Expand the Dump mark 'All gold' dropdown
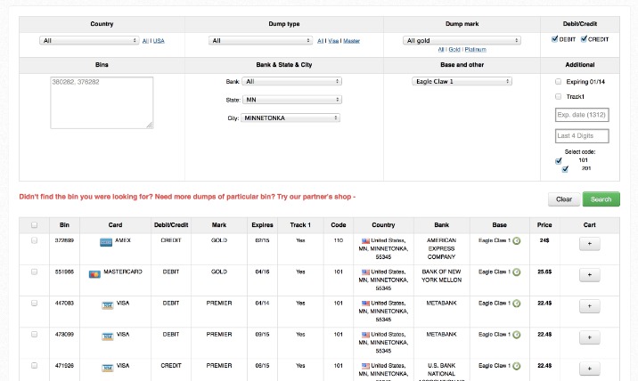Image resolution: width=638 pixels, height=381 pixels. click(462, 41)
